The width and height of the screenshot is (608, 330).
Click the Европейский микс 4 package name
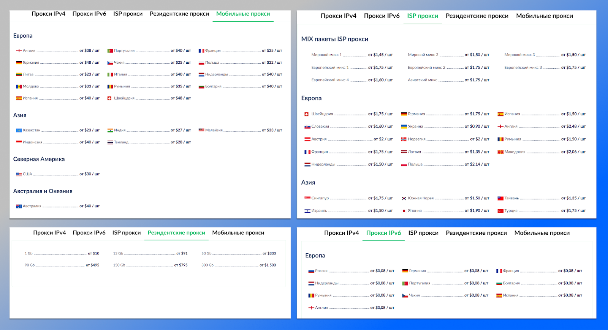point(330,80)
